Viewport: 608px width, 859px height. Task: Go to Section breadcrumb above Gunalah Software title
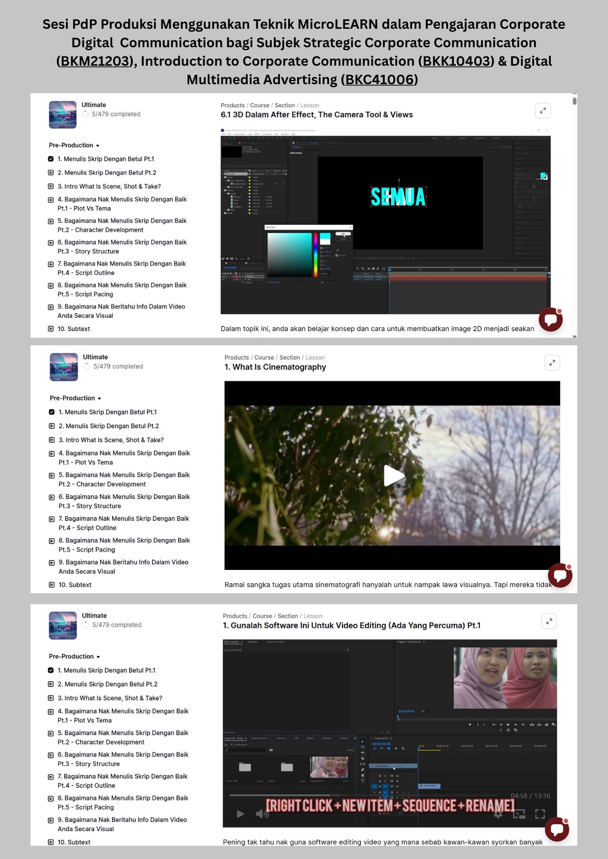[288, 616]
